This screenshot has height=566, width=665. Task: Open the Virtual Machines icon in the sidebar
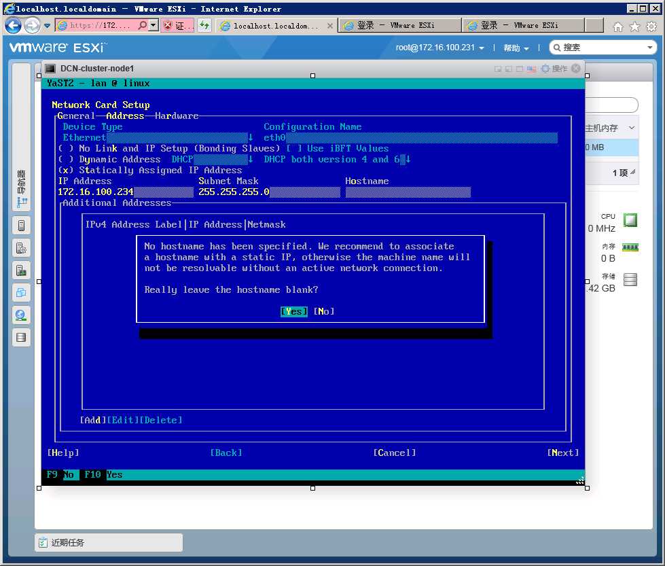pos(21,292)
